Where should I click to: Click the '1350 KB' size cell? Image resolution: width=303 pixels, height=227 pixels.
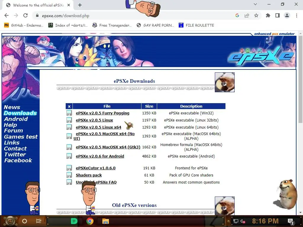pos(149,113)
